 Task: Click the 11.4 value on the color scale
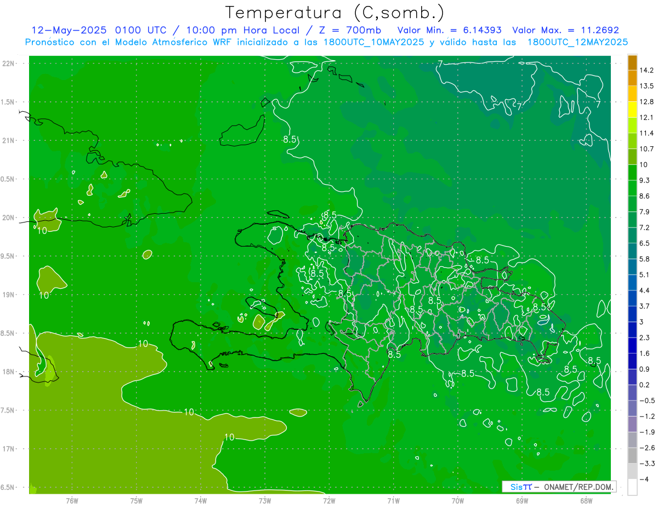(646, 133)
